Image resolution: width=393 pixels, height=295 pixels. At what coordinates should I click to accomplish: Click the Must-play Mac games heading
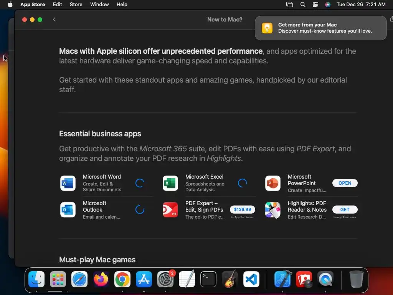(97, 260)
